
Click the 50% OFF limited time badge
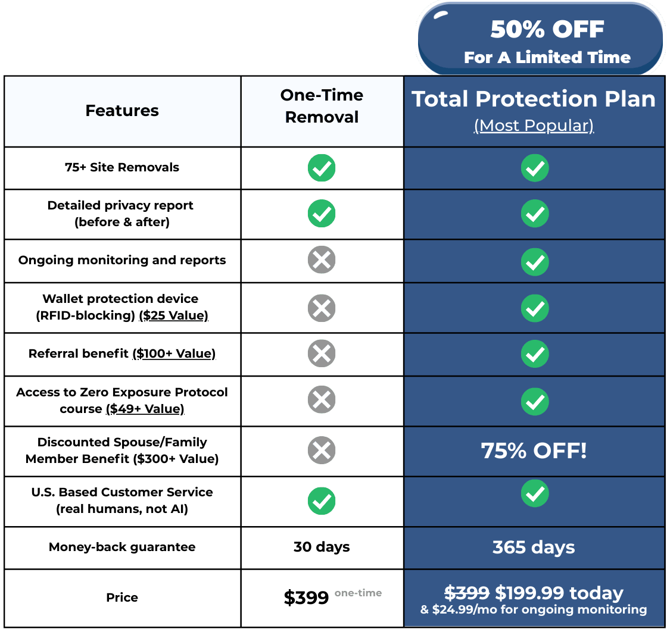point(541,40)
